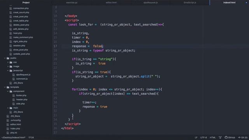Click the UTF-8 encoding selector
The image size is (249, 140).
click(x=203, y=137)
